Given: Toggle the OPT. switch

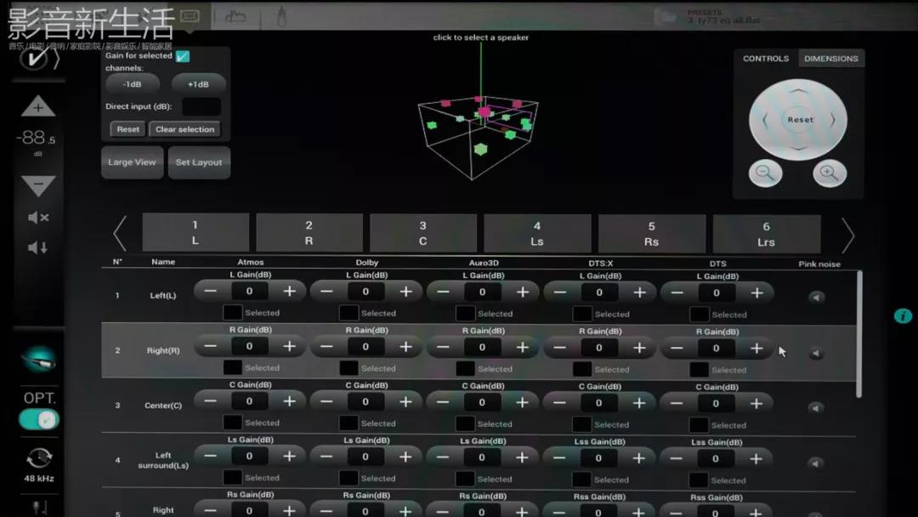Looking at the screenshot, I should (x=38, y=419).
